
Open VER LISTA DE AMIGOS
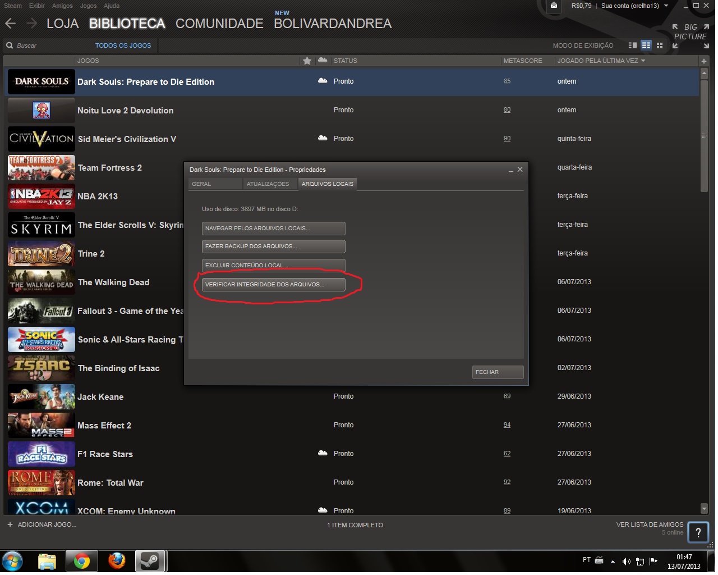(650, 524)
